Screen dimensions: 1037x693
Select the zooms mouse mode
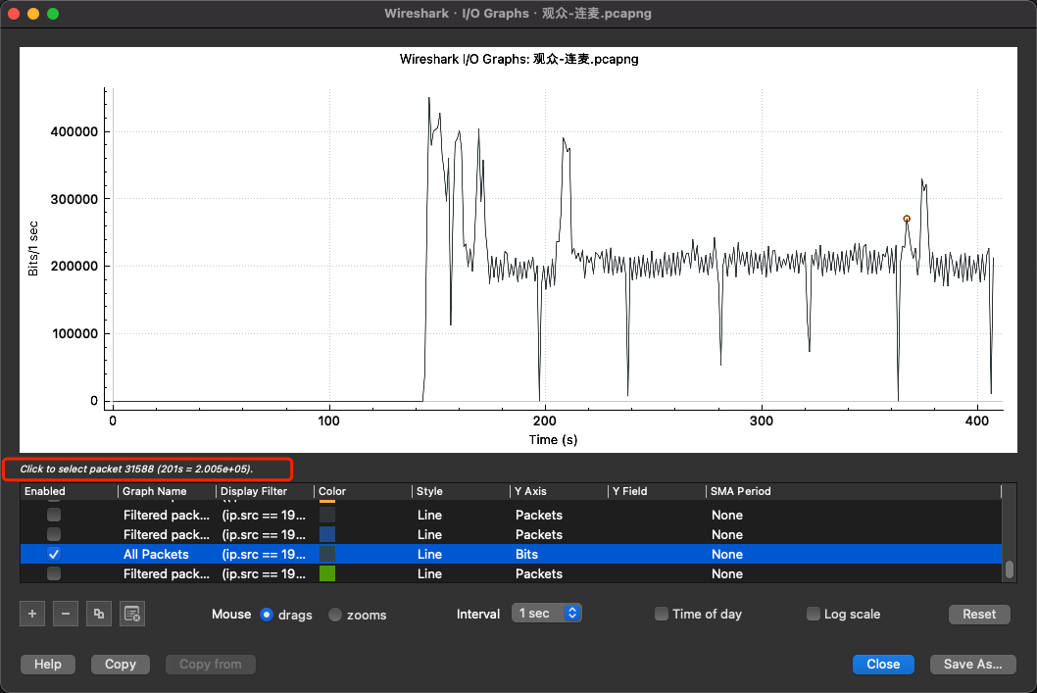[x=335, y=615]
